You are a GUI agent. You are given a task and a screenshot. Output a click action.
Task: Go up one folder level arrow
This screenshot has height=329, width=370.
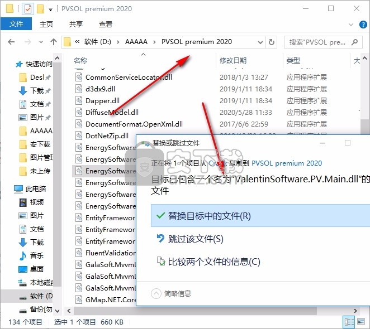click(54, 42)
